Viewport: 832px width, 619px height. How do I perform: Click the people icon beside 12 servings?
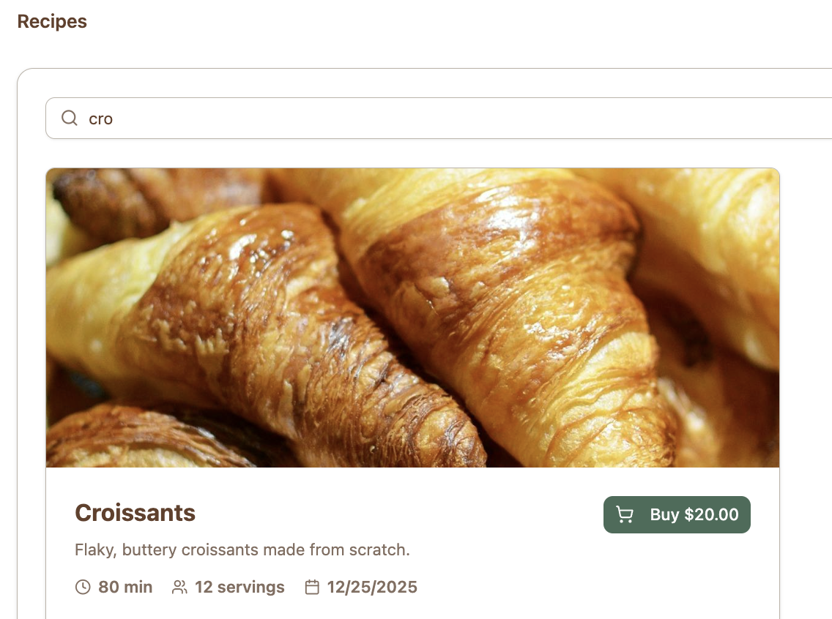click(180, 588)
